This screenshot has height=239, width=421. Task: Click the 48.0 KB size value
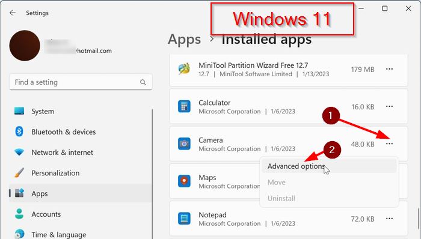coord(363,144)
